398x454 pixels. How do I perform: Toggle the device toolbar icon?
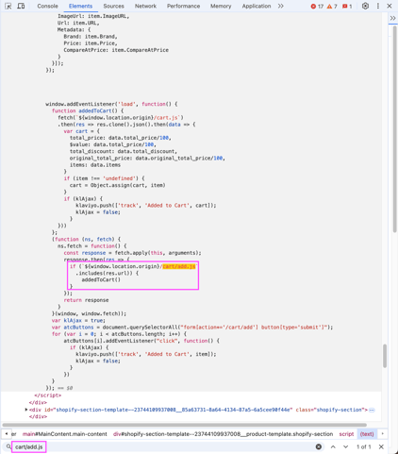pos(21,6)
